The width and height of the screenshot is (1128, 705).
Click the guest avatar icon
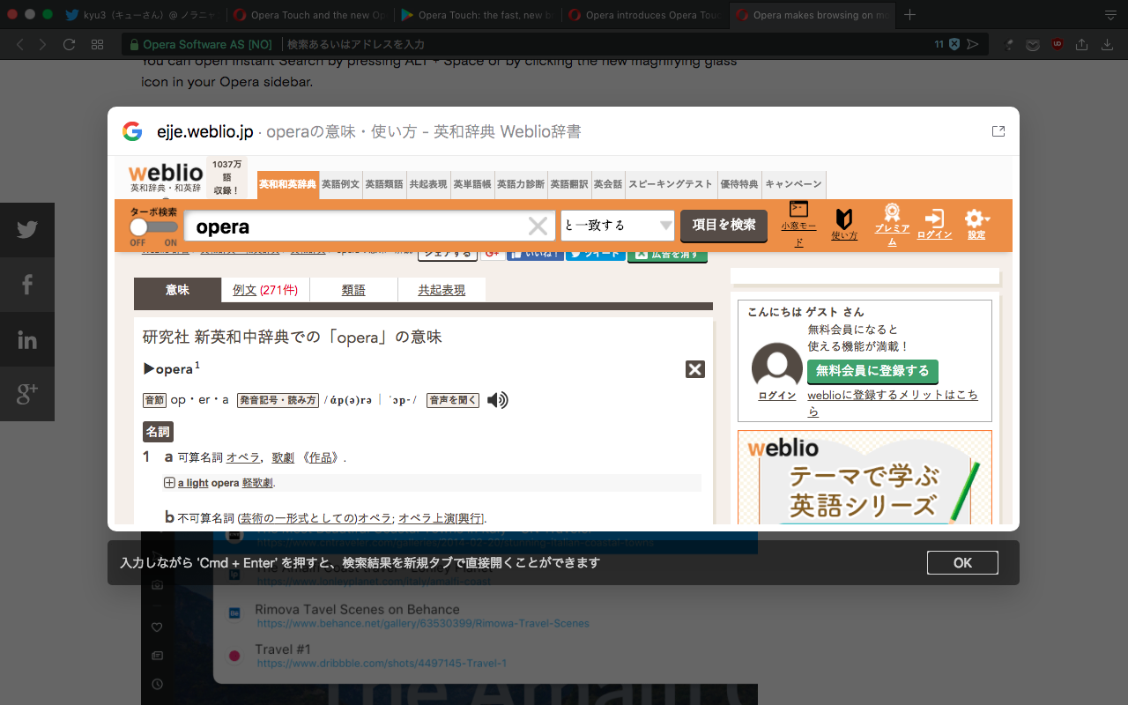coord(777,366)
